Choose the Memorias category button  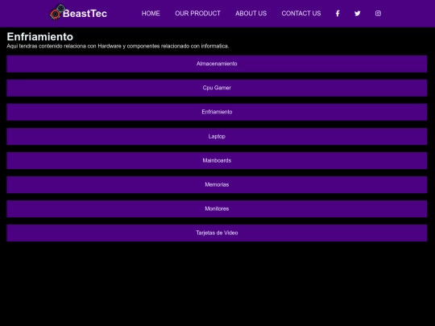tap(217, 184)
